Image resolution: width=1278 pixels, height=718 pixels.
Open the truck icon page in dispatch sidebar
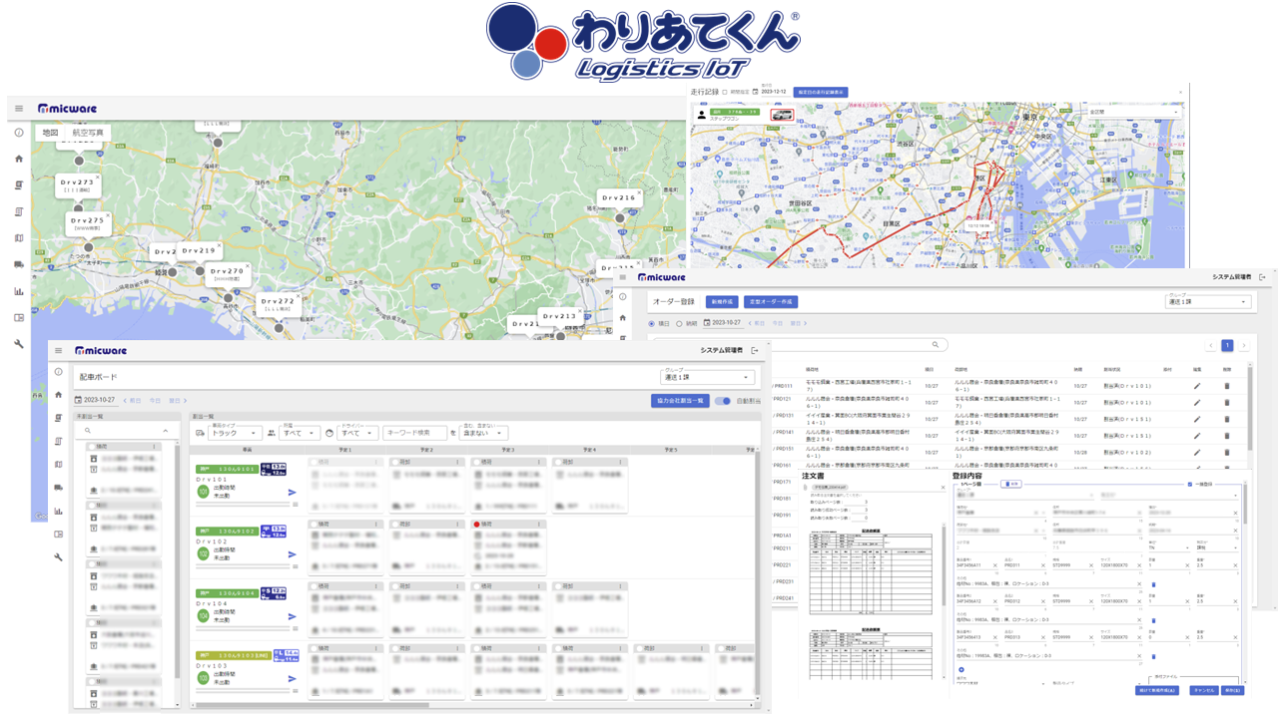59,488
